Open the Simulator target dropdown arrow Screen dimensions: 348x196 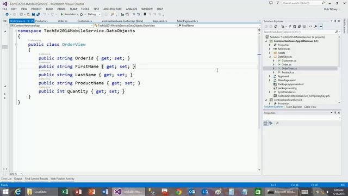pyautogui.click(x=77, y=15)
